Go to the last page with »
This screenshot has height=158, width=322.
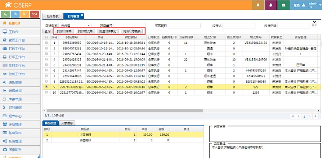[315, 116]
